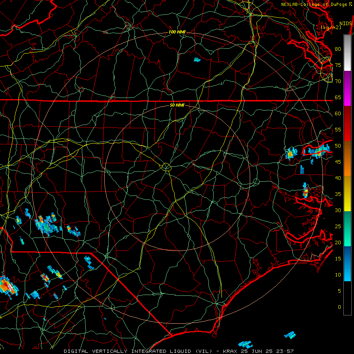354x354 pixels.
Task: Pick the white-gray top segment of the color bar
Action: (347, 53)
